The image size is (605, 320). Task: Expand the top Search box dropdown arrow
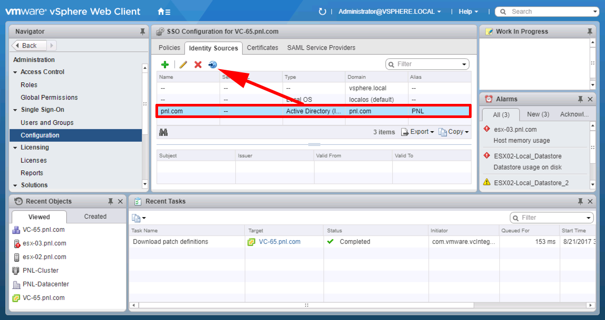tap(596, 12)
